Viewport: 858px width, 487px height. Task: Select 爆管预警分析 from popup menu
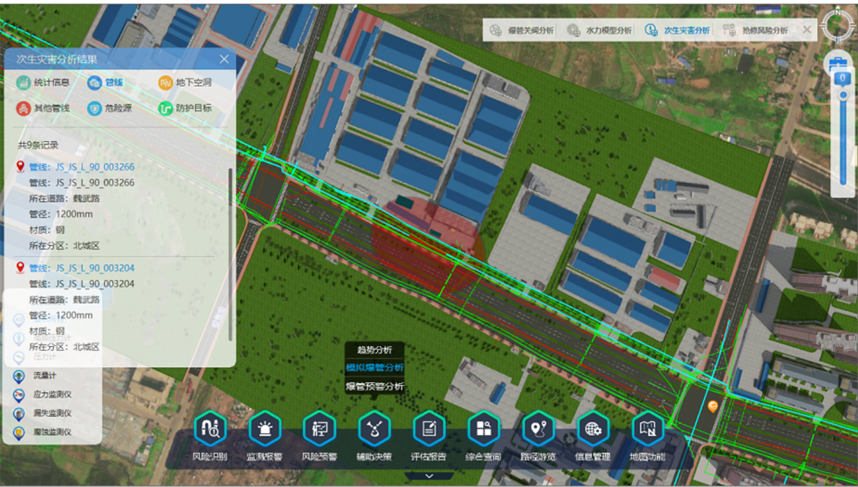pyautogui.click(x=375, y=386)
